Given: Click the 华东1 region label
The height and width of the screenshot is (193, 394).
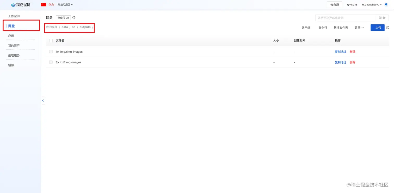Looking at the screenshot, I should pos(52,5).
